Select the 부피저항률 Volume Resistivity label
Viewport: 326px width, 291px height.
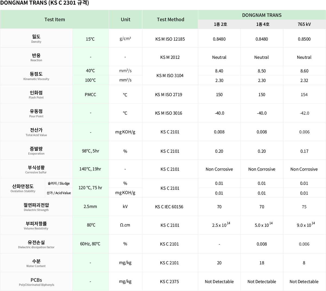[36, 225]
